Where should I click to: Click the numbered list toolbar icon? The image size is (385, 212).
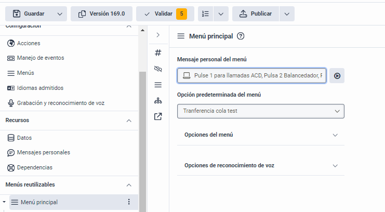(x=206, y=14)
